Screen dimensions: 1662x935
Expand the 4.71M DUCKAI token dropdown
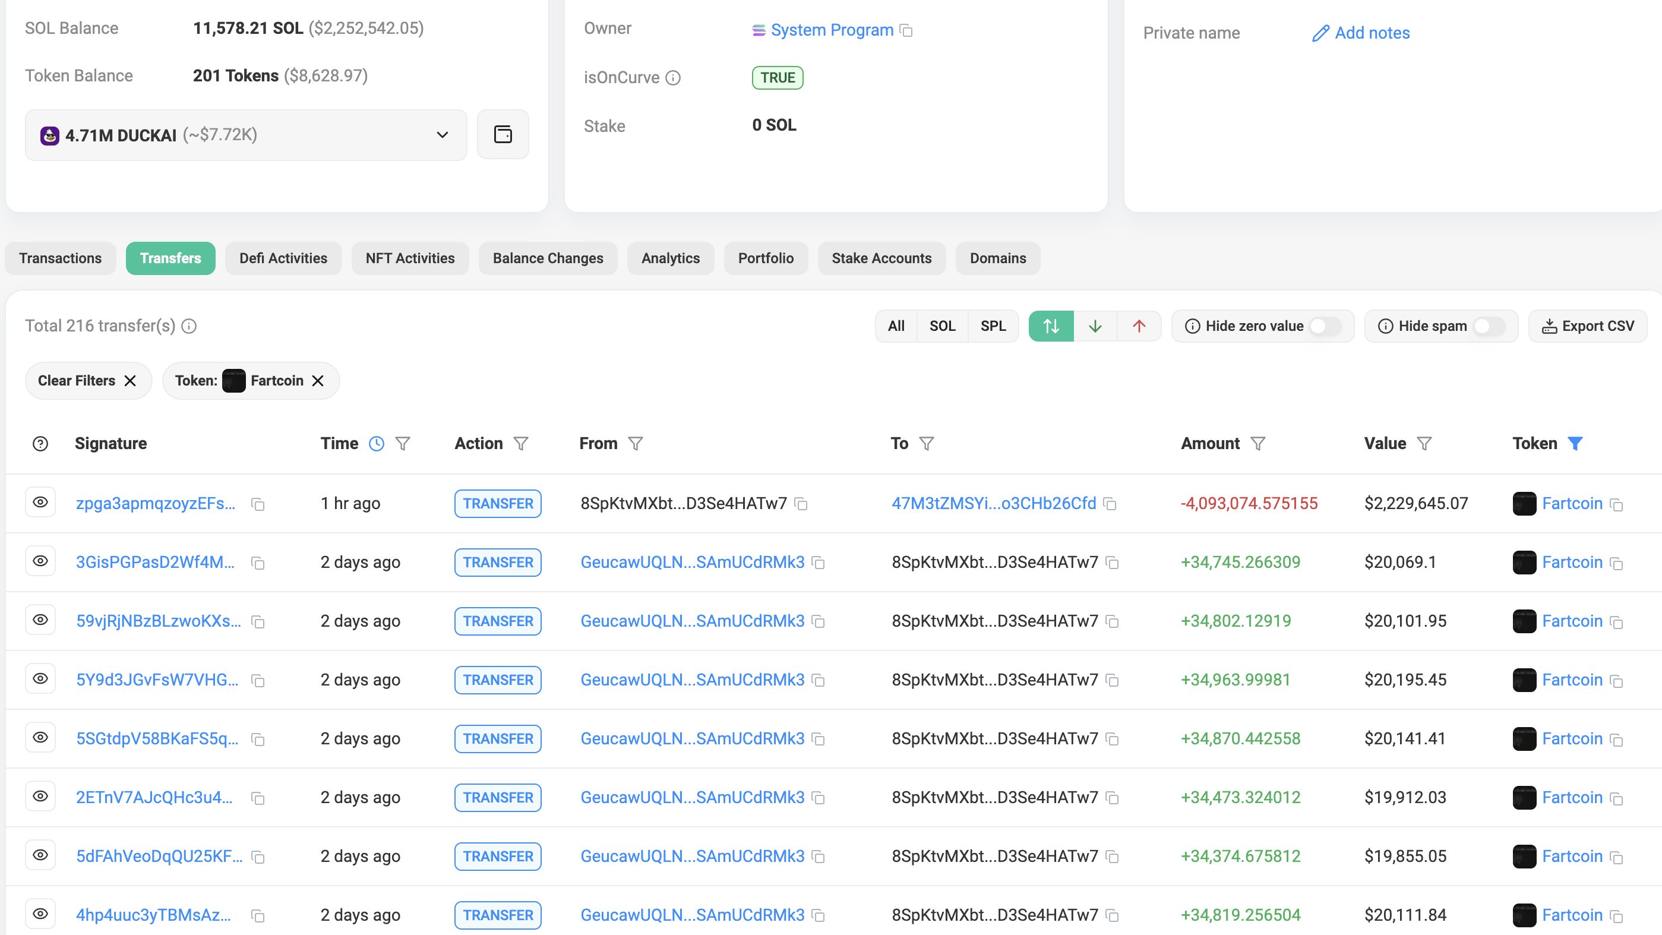click(x=246, y=135)
